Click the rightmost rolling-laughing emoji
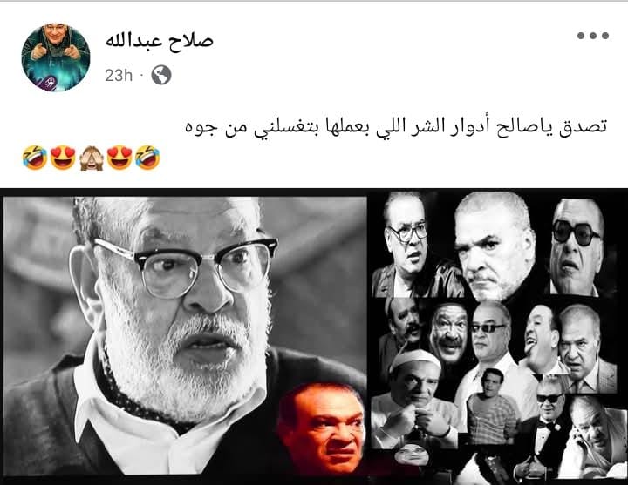The width and height of the screenshot is (628, 485). [147, 158]
